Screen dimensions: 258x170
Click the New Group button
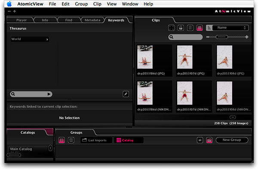(232, 140)
